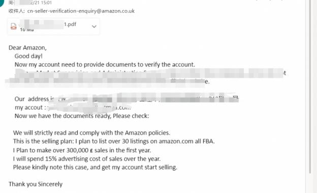Click the '300,000 £ sales' sentence
Viewport: 317px width, 193px height.
click(82, 150)
